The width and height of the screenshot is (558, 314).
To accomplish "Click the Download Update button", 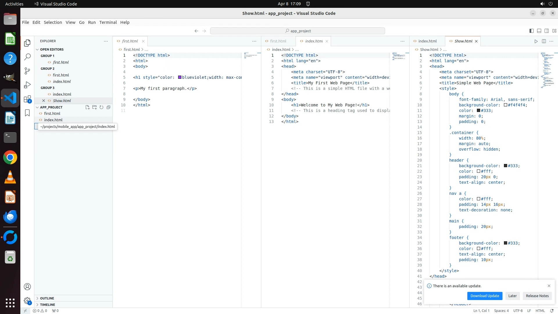I will coord(484,296).
